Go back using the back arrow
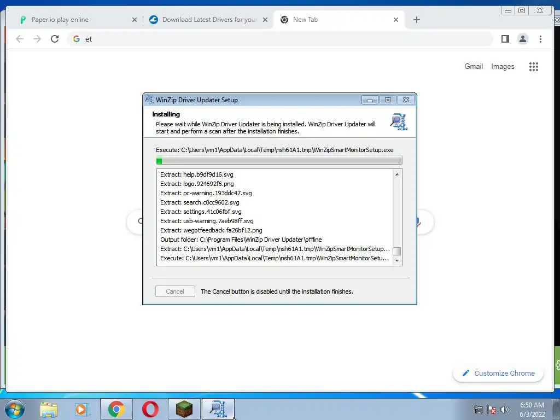The height and width of the screenshot is (420, 560). click(20, 39)
